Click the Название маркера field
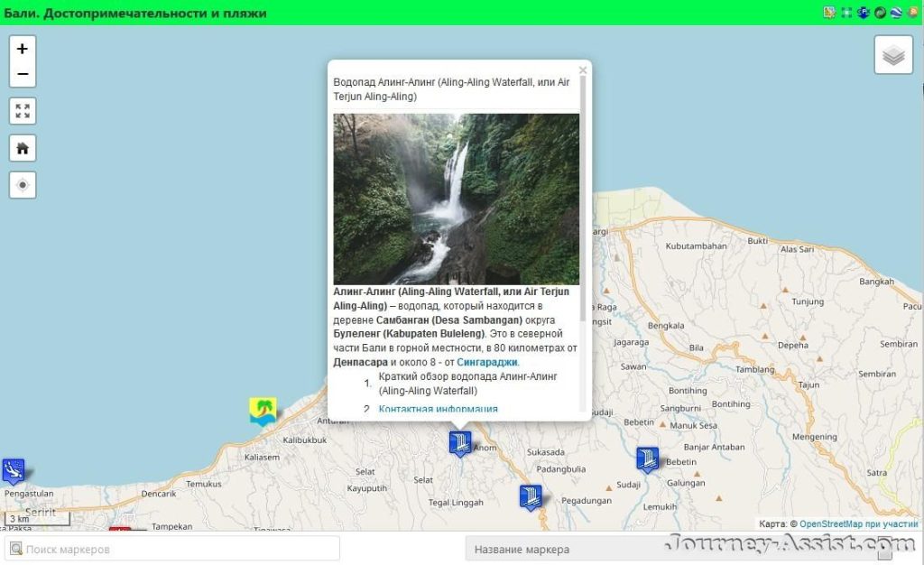 coord(678,549)
